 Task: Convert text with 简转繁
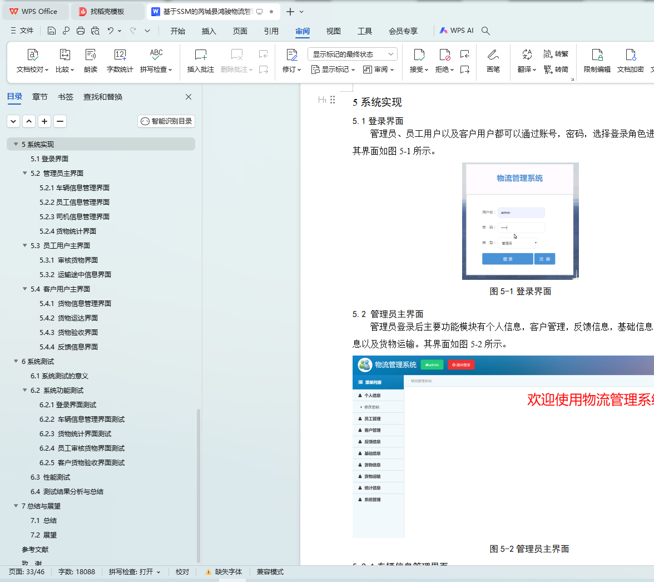pos(556,54)
